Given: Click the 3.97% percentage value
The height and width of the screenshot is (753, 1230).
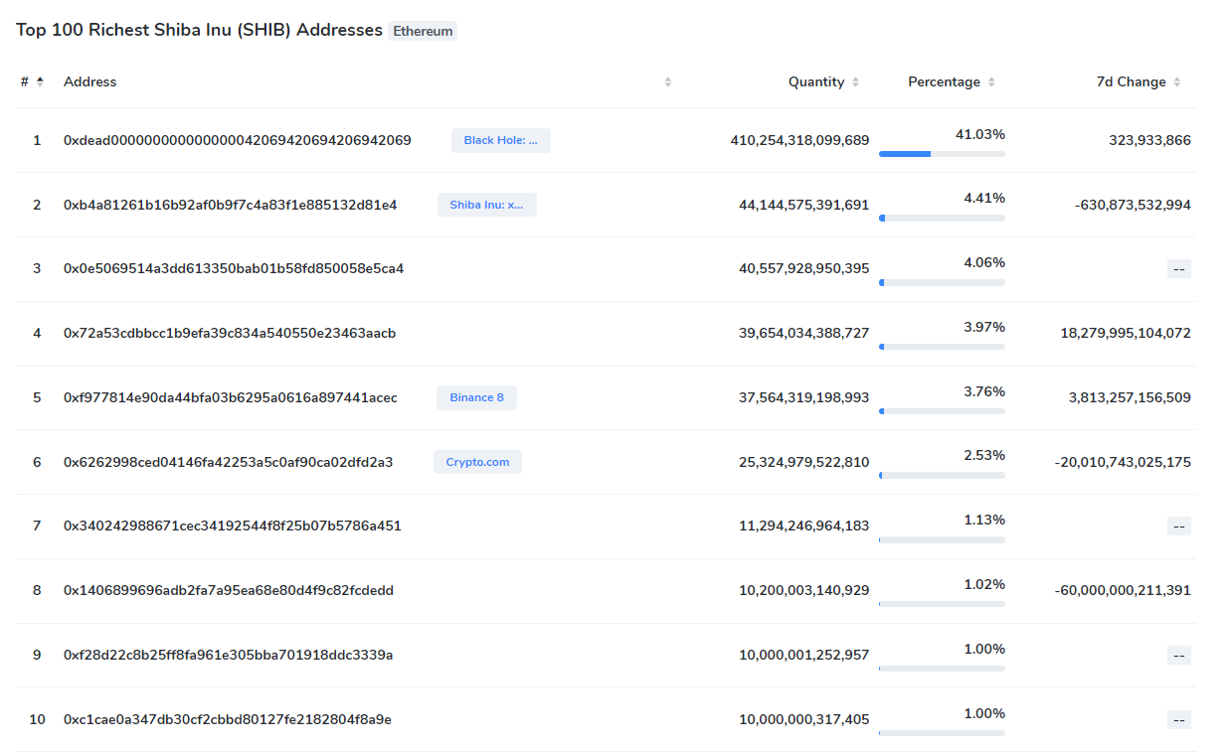Looking at the screenshot, I should pos(984,327).
